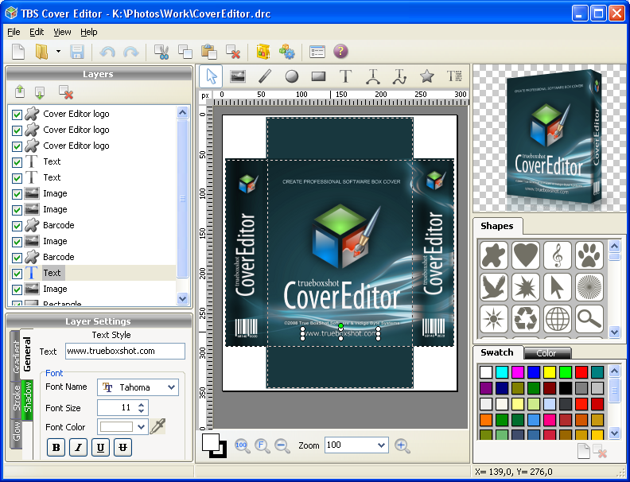The image size is (630, 482).
Task: Switch to the Color tab
Action: click(x=546, y=352)
